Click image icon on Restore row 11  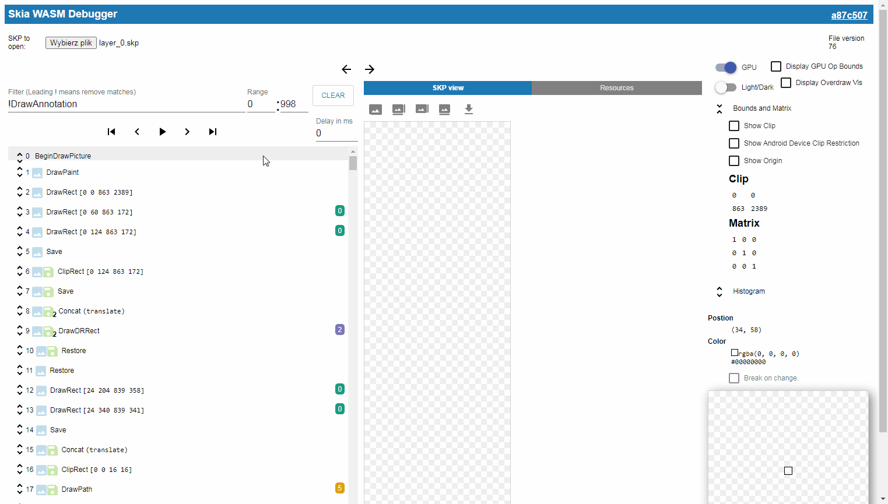[41, 371]
